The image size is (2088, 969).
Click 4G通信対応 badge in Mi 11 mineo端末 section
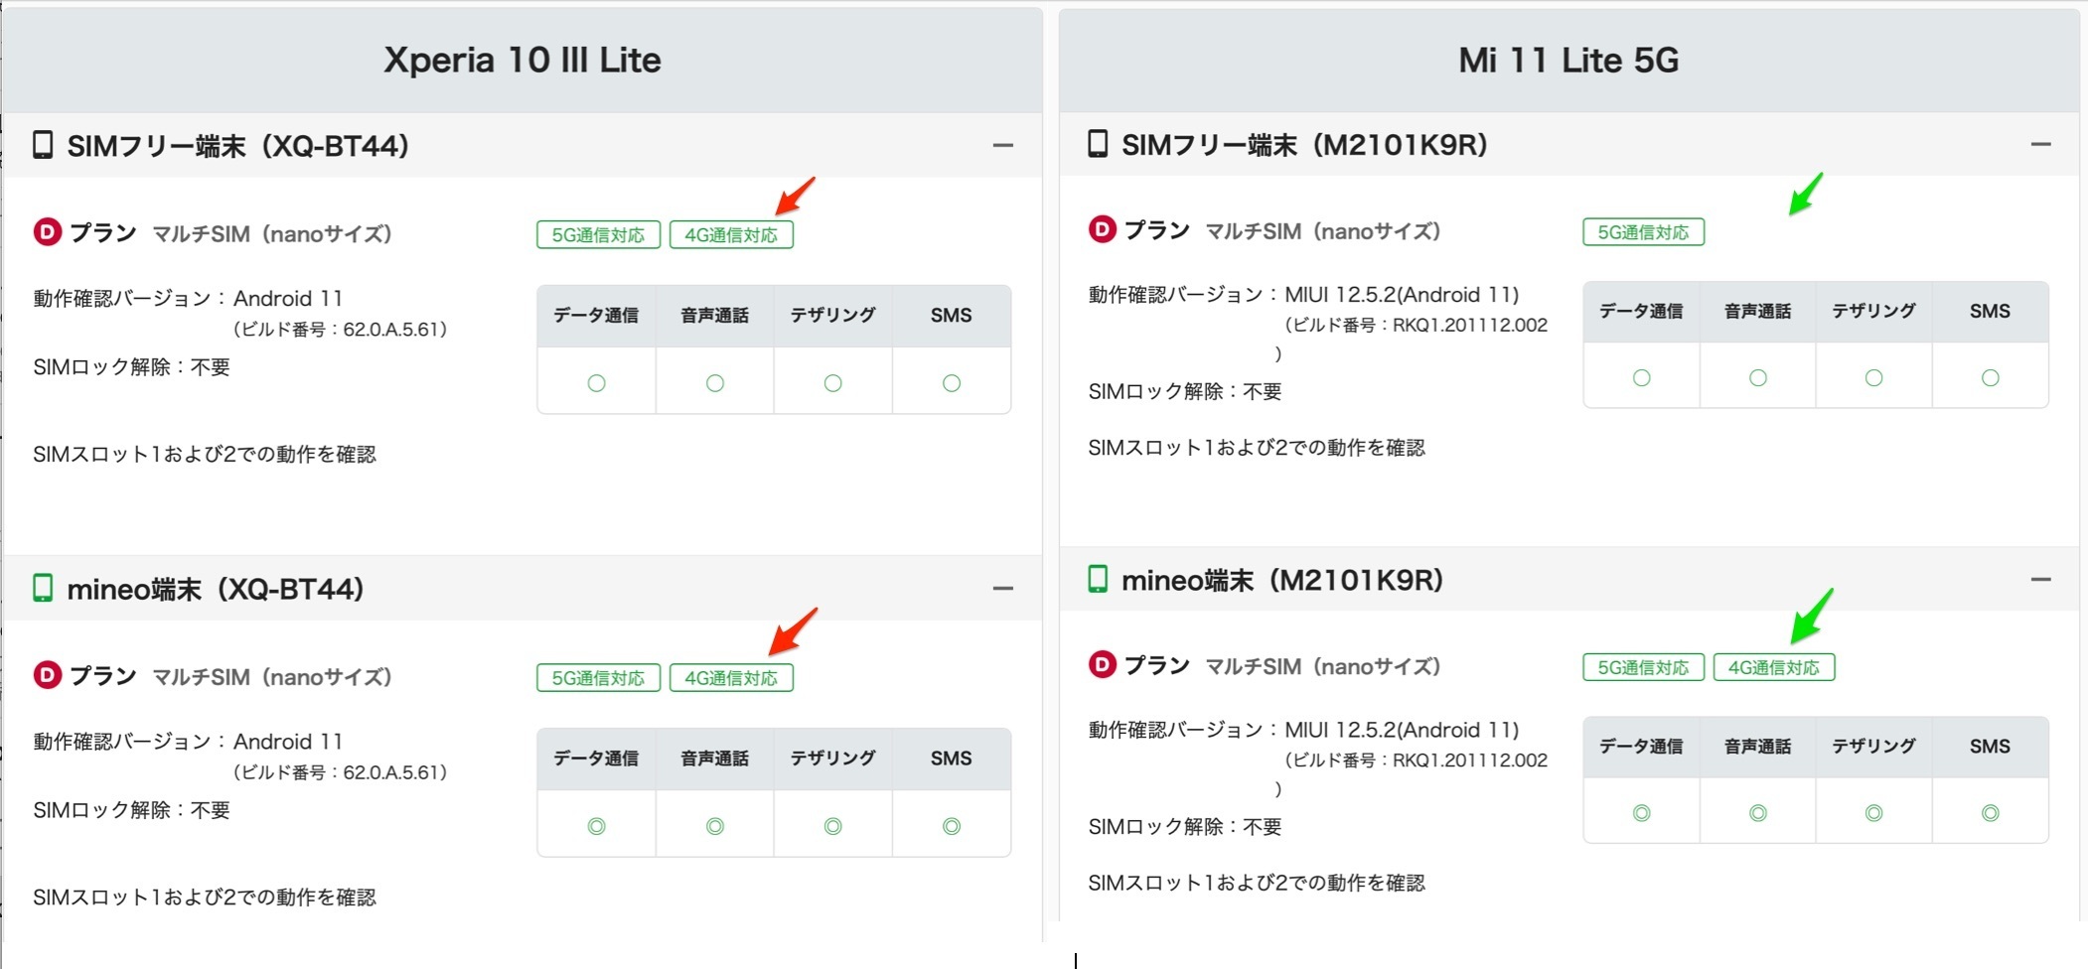click(1774, 667)
